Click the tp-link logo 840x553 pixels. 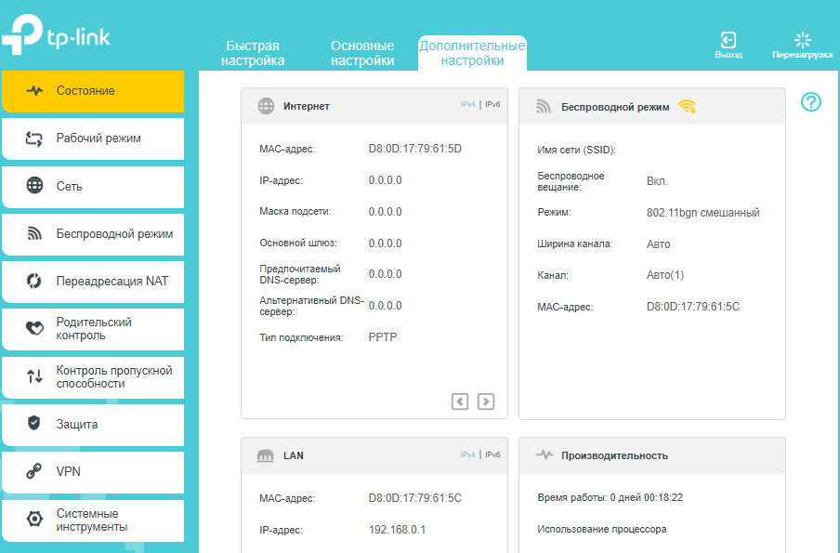pyautogui.click(x=57, y=37)
